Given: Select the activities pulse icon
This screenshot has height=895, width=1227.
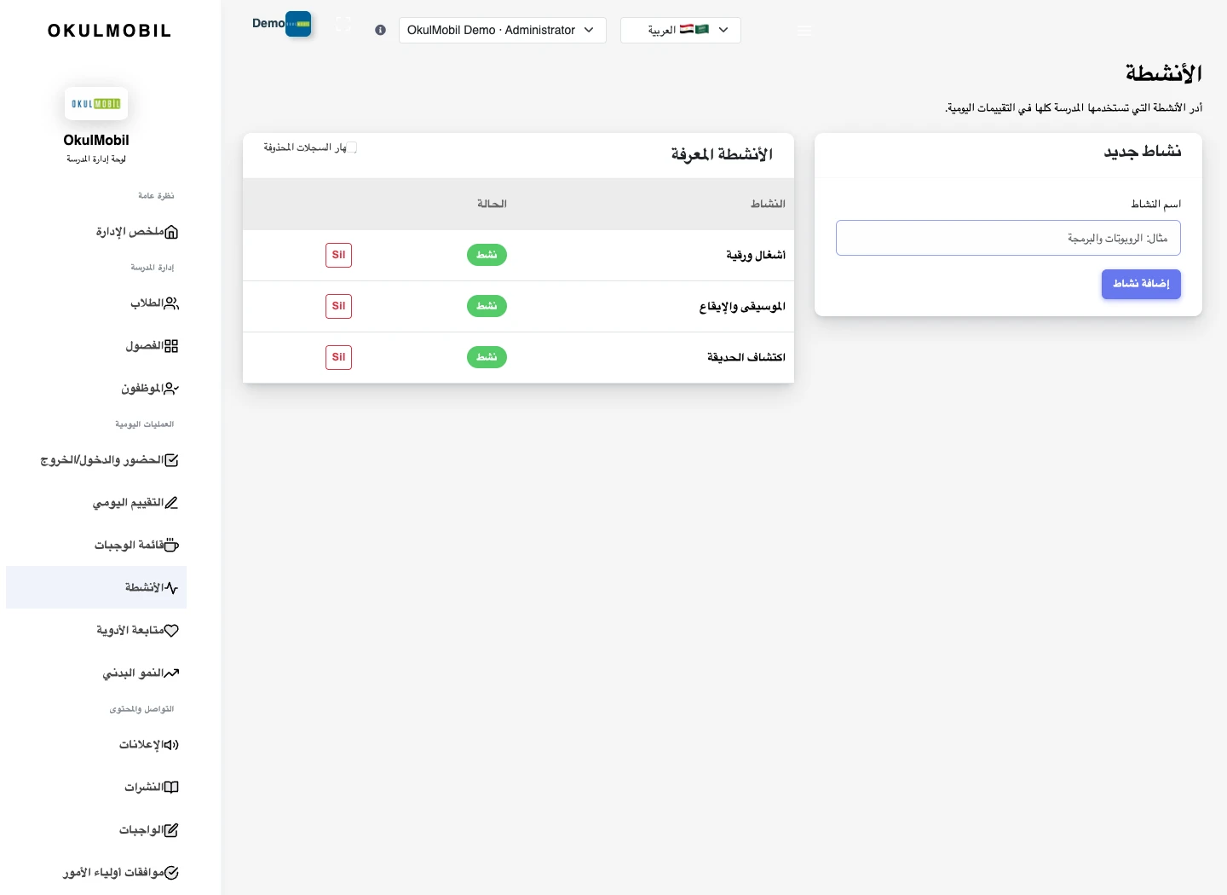Looking at the screenshot, I should pos(171,588).
